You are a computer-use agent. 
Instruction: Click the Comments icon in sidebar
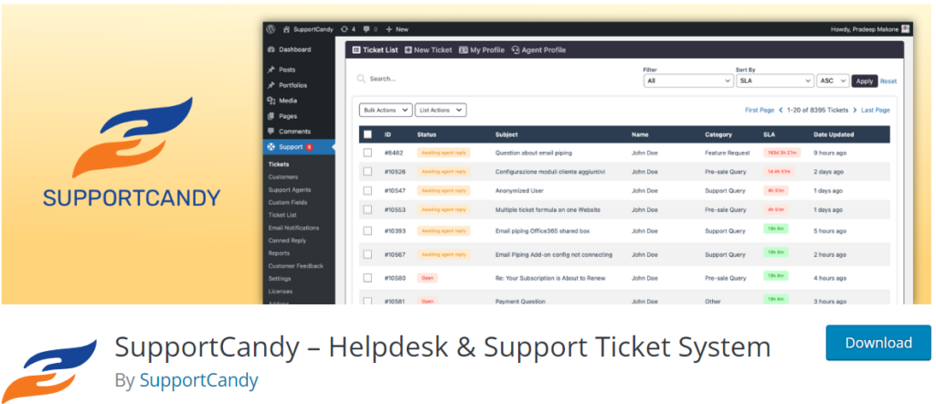[x=271, y=132]
